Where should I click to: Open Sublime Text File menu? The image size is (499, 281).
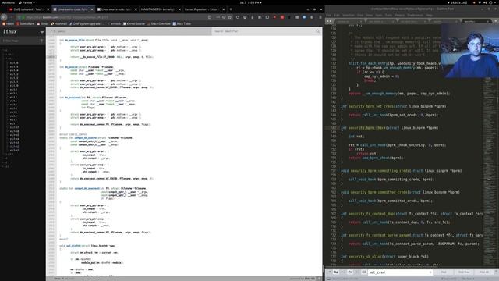pyautogui.click(x=328, y=15)
